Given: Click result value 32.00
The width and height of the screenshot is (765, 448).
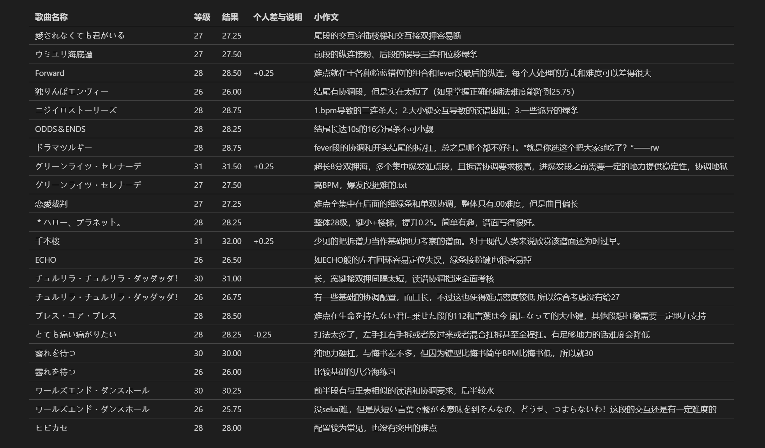Looking at the screenshot, I should click(x=231, y=241).
